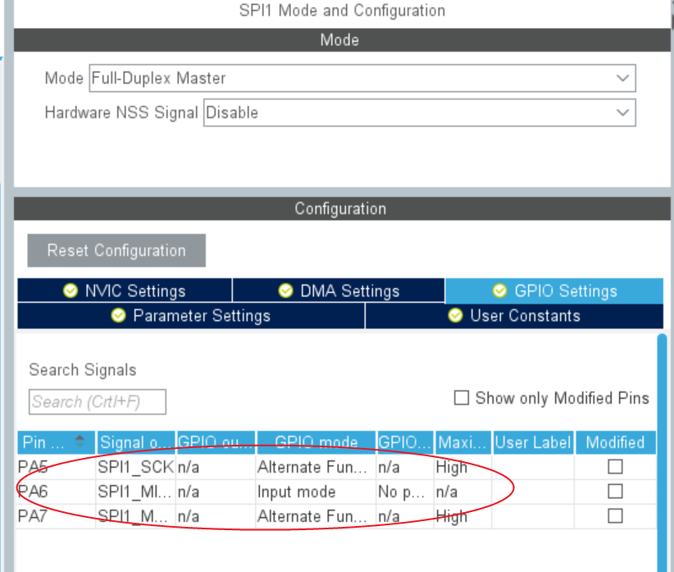Click the check badge on GPIO Settings tab
This screenshot has height=572, width=674.
[x=500, y=291]
